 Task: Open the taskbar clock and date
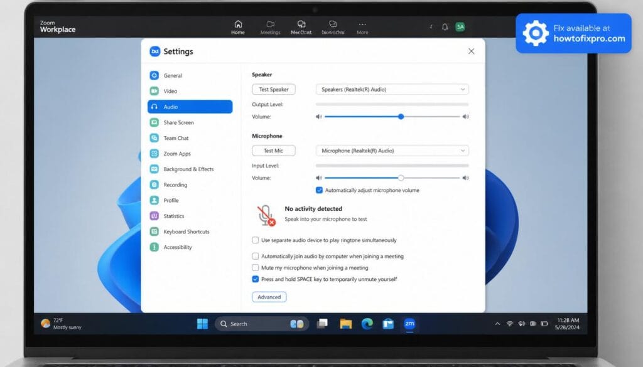click(568, 324)
